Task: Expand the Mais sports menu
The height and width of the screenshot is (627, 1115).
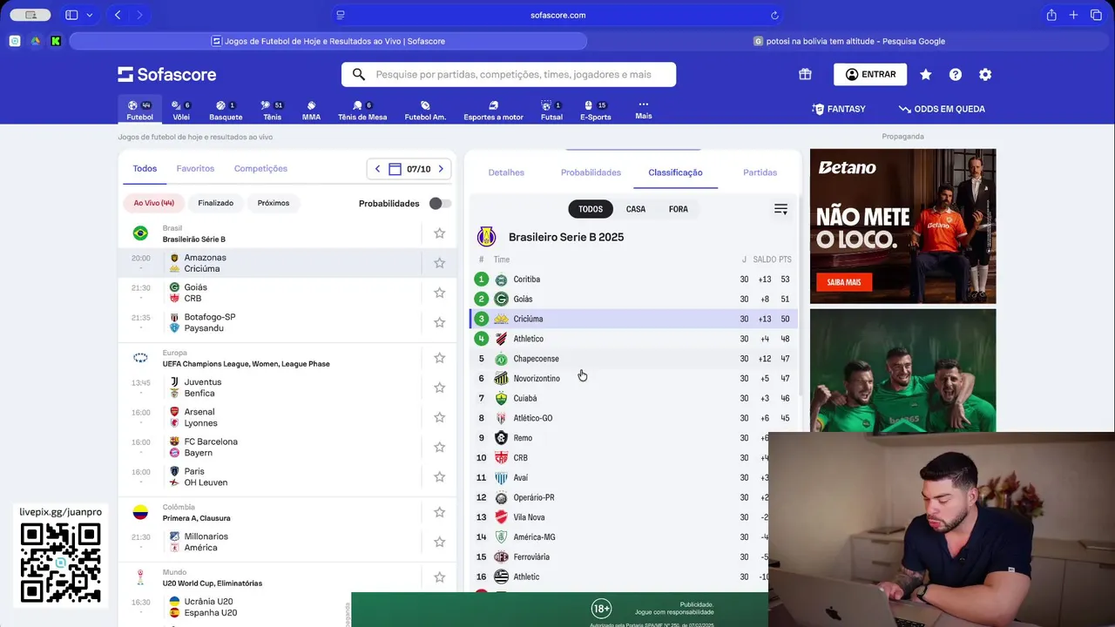Action: point(644,110)
